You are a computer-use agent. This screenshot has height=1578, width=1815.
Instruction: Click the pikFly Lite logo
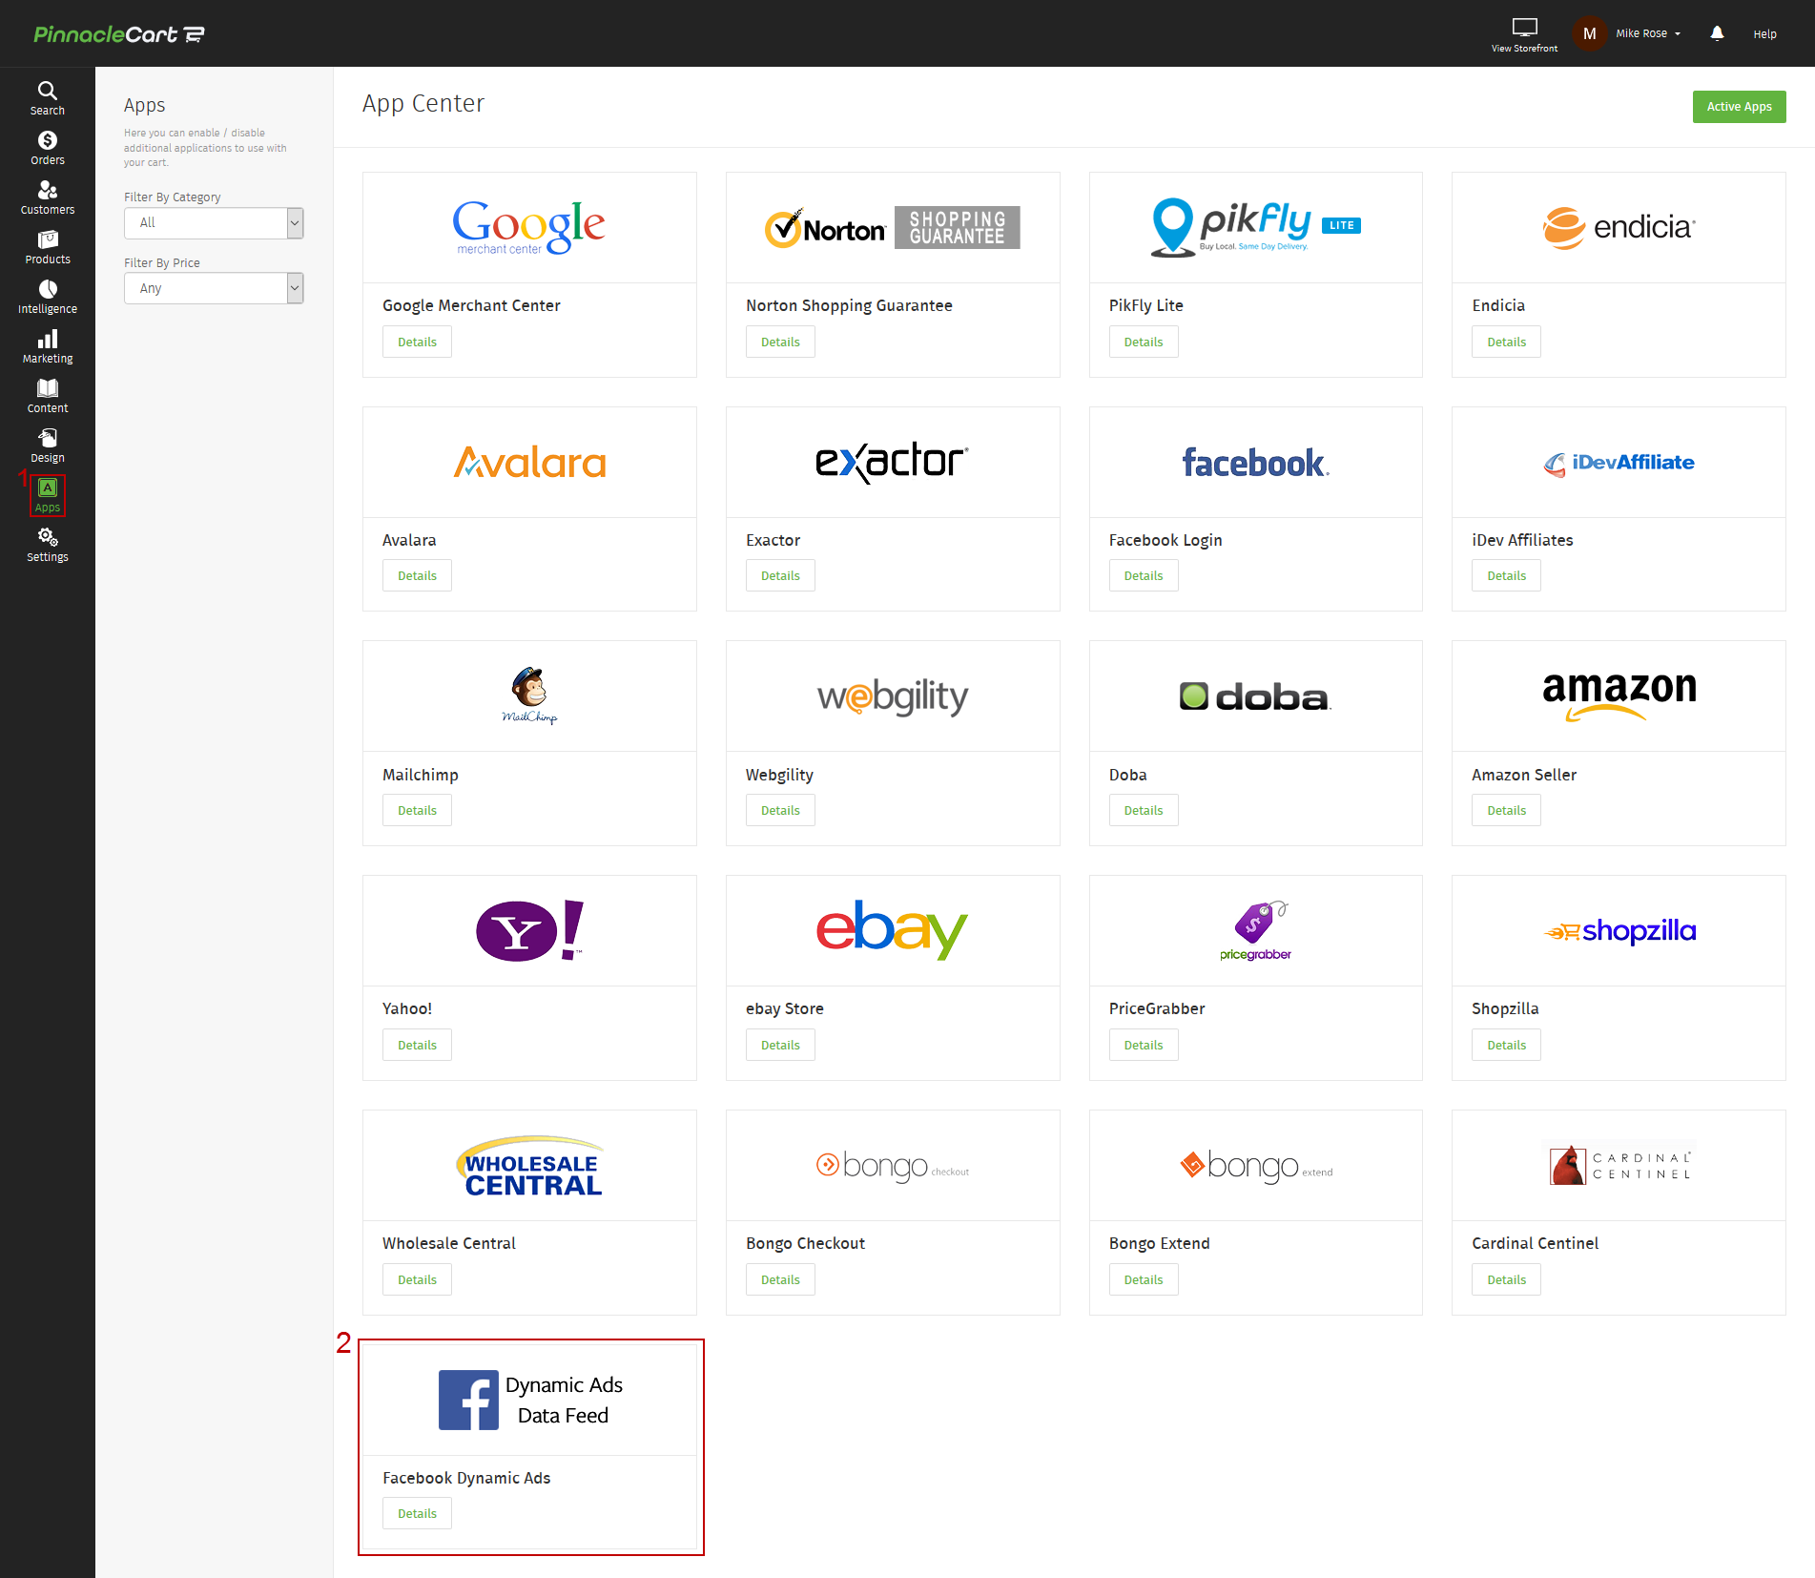point(1255,227)
